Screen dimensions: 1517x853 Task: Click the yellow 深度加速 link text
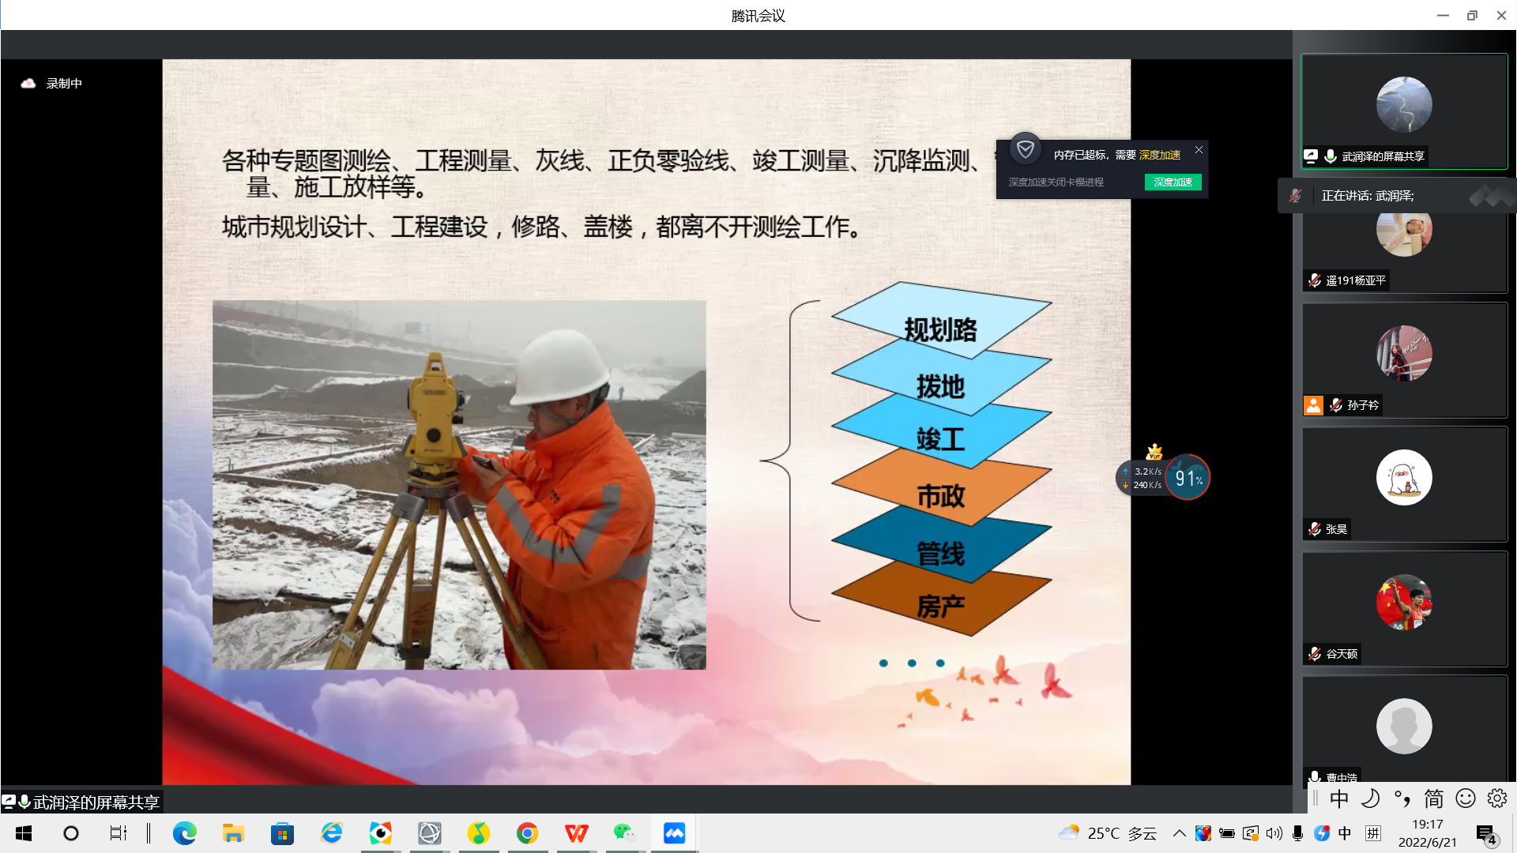(x=1159, y=155)
